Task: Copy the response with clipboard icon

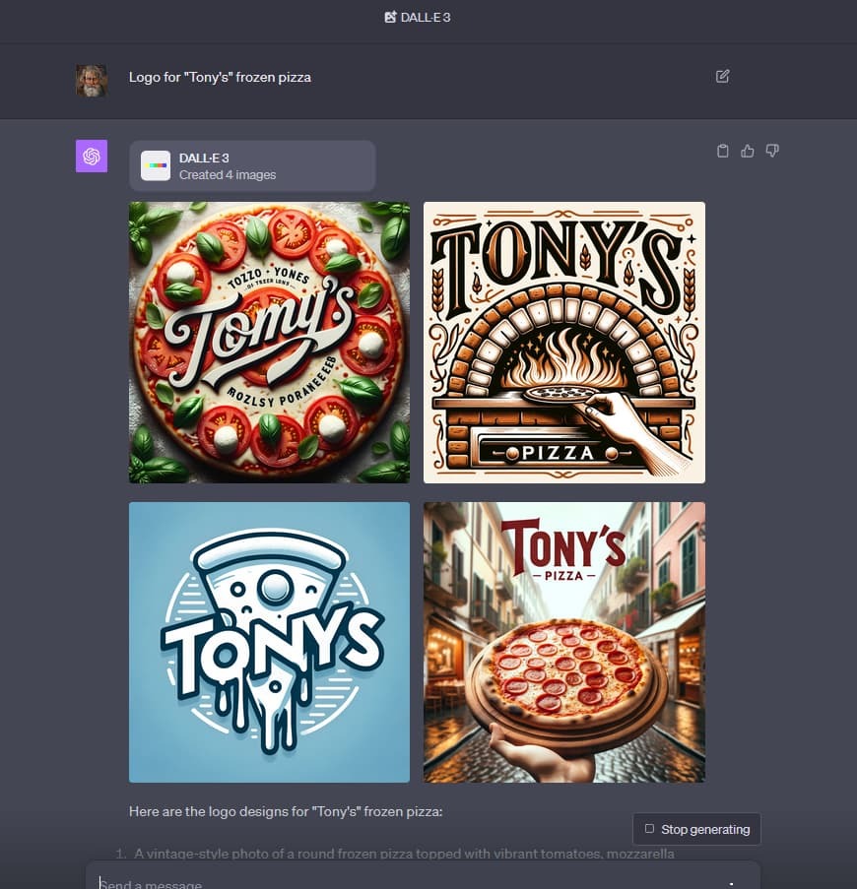Action: [723, 151]
